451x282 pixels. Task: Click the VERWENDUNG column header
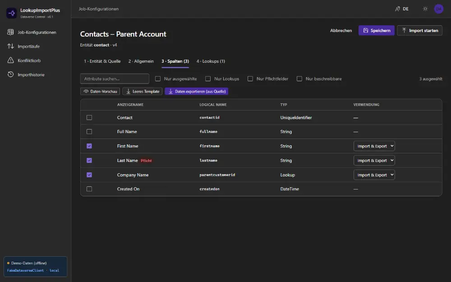[x=366, y=105]
